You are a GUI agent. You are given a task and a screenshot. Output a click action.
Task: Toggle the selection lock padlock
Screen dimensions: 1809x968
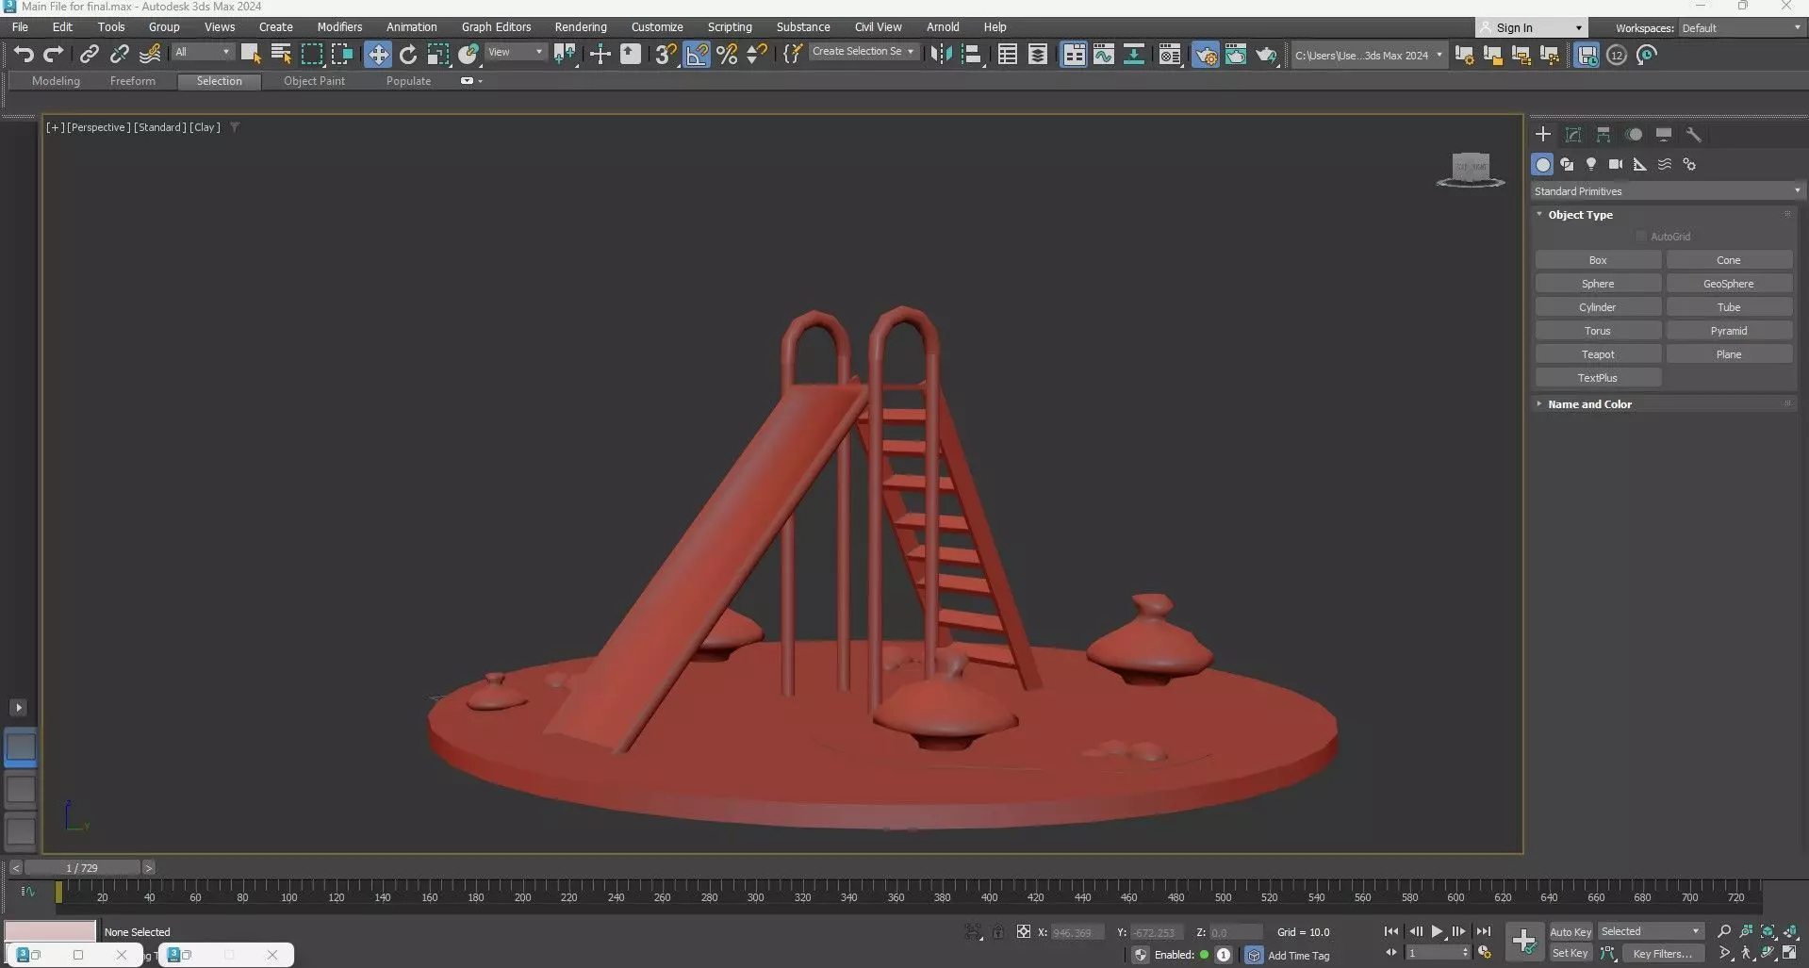pos(998,932)
